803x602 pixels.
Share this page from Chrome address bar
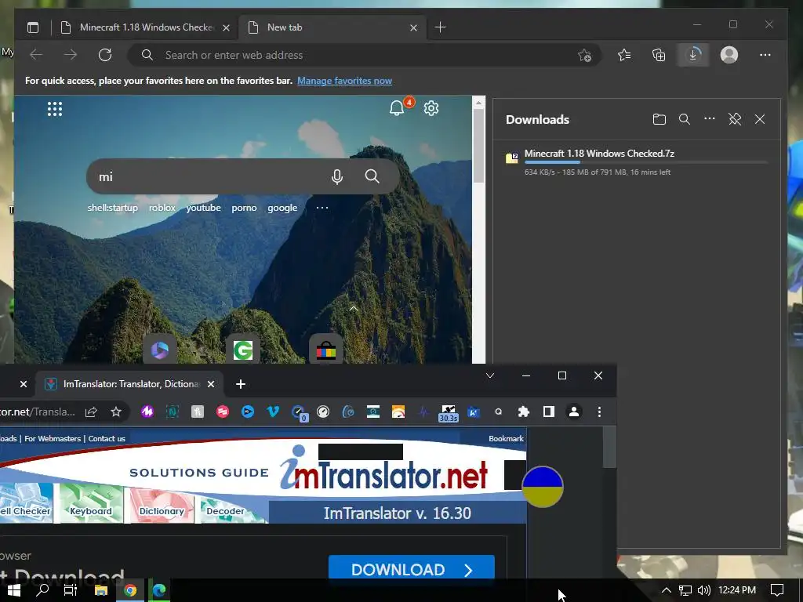pos(91,412)
